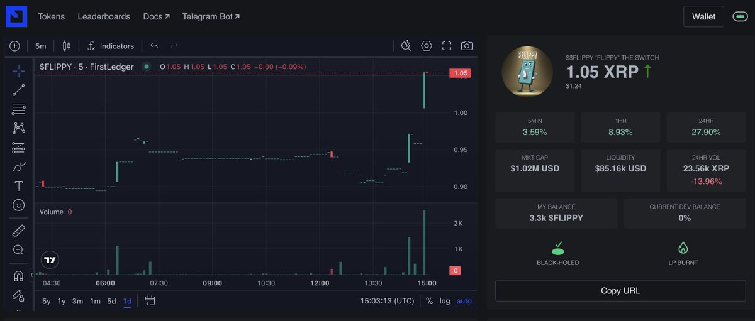Toggle stay in drawing mode lock icon
Viewport: 755px width, 321px height.
[19, 295]
